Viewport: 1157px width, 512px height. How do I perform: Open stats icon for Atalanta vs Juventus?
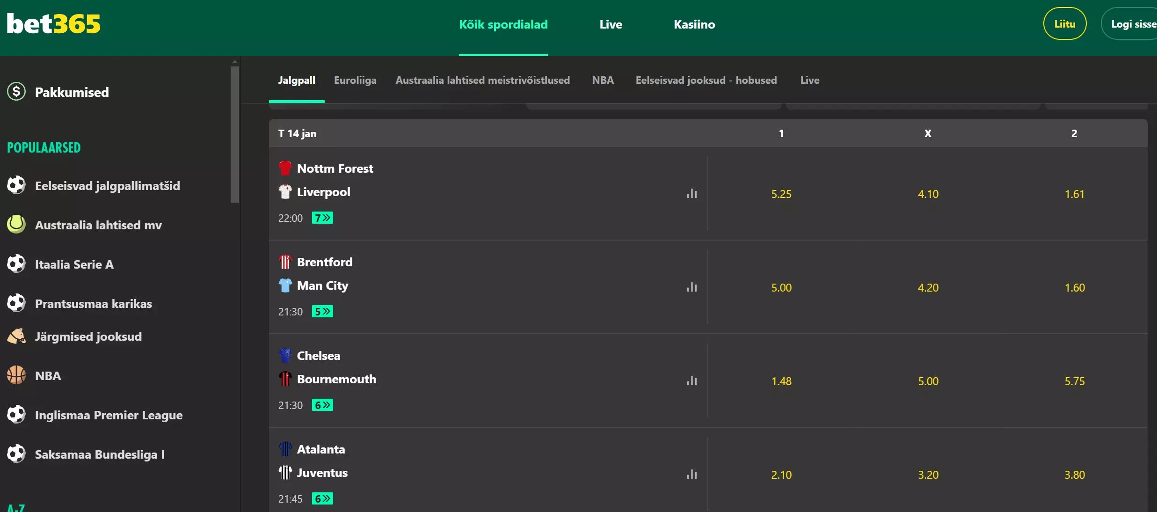point(692,475)
